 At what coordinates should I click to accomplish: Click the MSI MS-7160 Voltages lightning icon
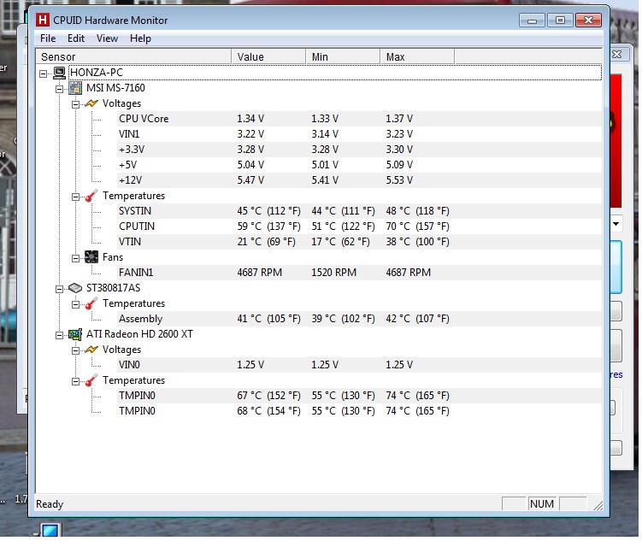click(91, 103)
